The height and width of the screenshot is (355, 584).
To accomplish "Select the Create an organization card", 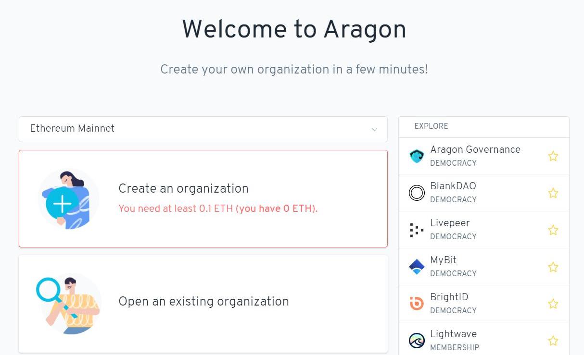I will pyautogui.click(x=203, y=198).
